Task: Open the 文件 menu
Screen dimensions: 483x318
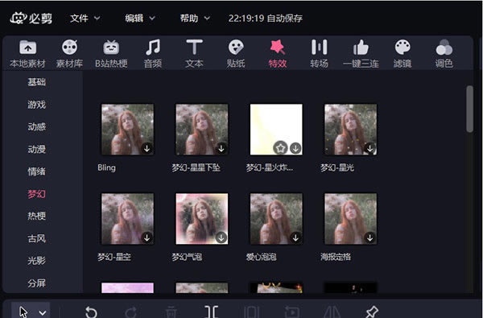Action: pyautogui.click(x=85, y=19)
